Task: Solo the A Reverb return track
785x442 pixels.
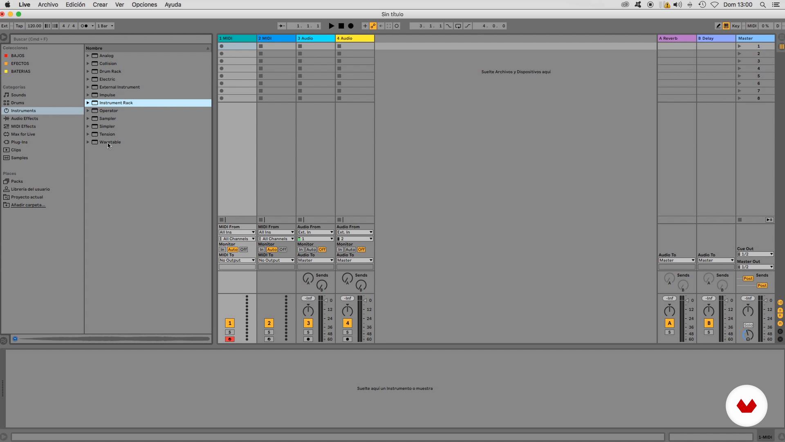Action: [670, 332]
